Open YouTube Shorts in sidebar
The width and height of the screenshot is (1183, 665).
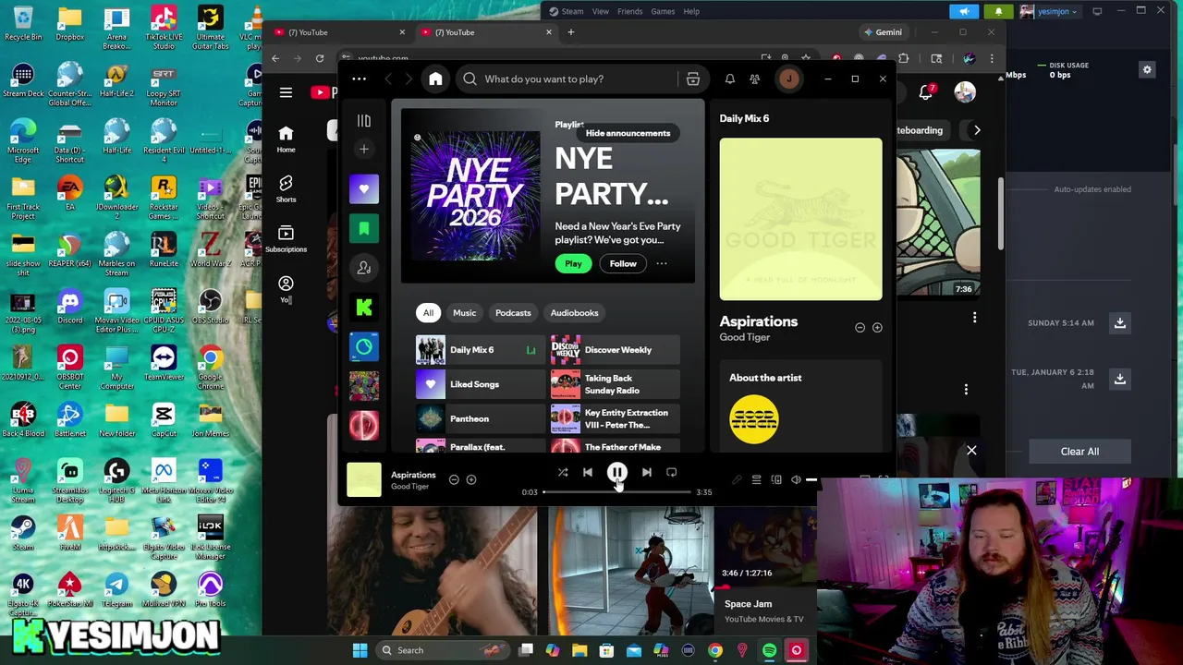pyautogui.click(x=286, y=188)
